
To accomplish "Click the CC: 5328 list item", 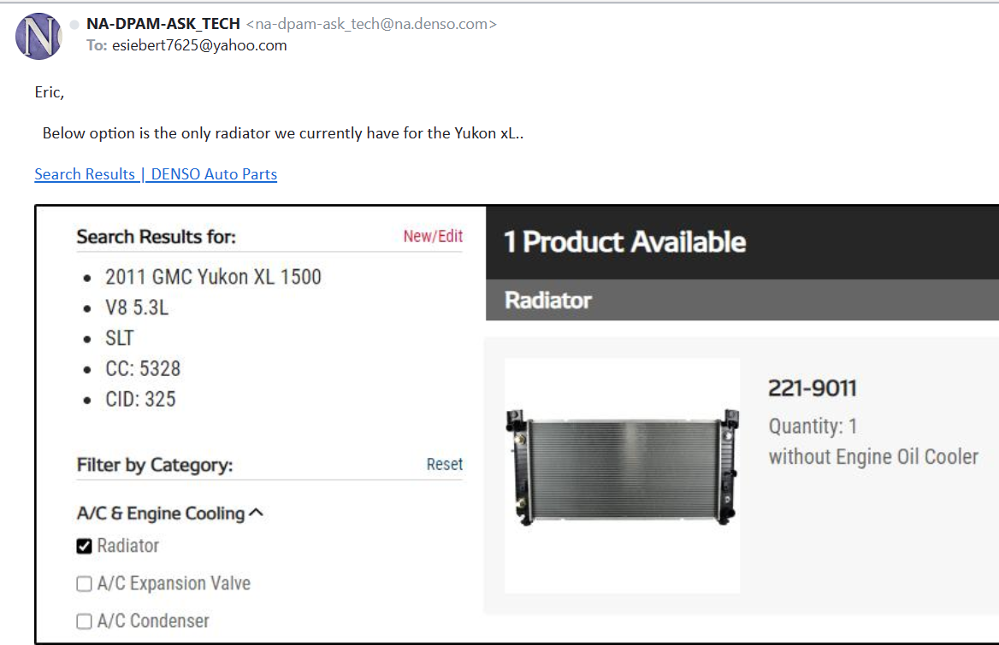I will (x=143, y=369).
